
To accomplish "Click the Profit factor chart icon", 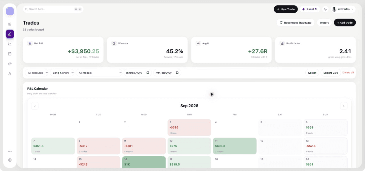I will 282,43.
